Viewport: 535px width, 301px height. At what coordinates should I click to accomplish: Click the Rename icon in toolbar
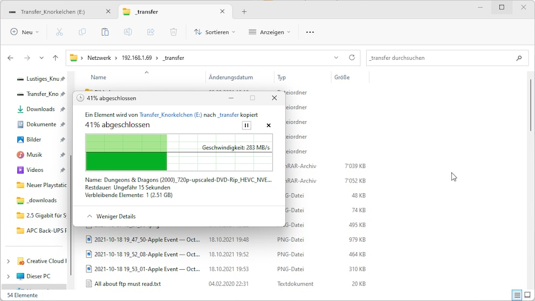click(x=128, y=32)
